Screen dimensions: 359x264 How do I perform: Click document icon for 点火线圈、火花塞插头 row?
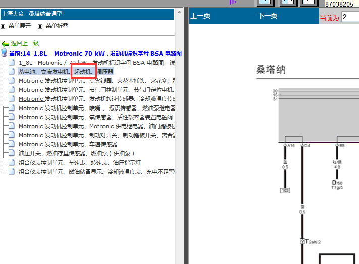pyautogui.click(x=12, y=80)
